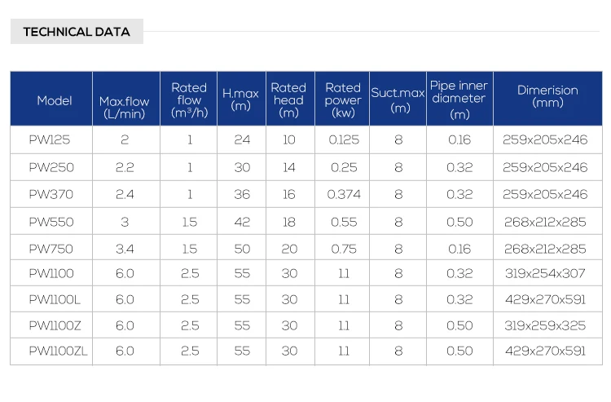Select the PW250 model row label
Screen dimensions: 611x402
pos(50,167)
